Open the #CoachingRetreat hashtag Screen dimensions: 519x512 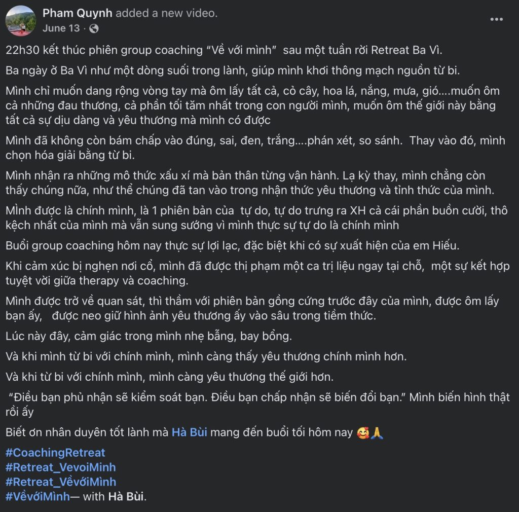tap(55, 453)
